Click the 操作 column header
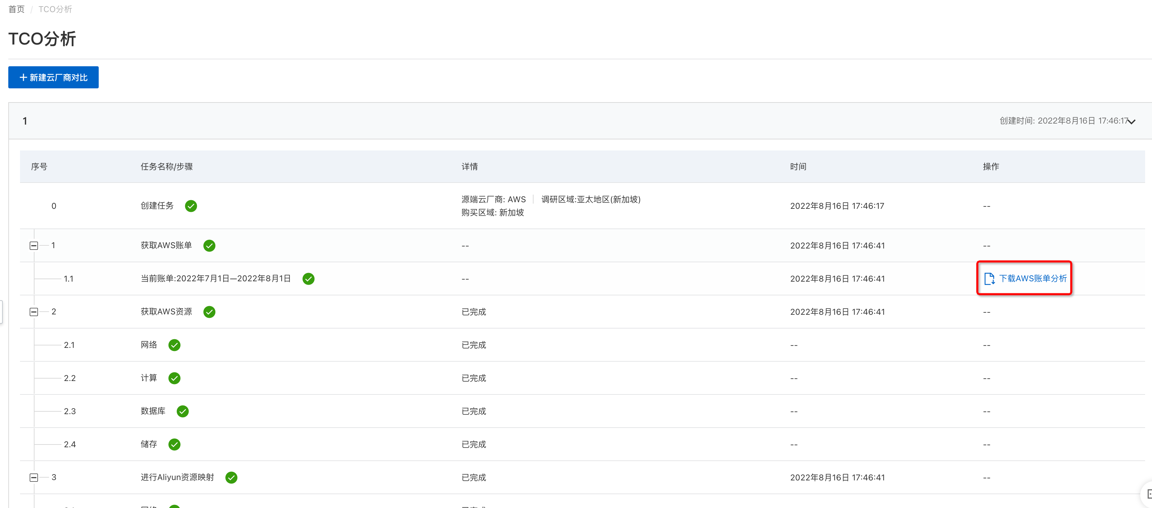The width and height of the screenshot is (1152, 508). tap(991, 166)
